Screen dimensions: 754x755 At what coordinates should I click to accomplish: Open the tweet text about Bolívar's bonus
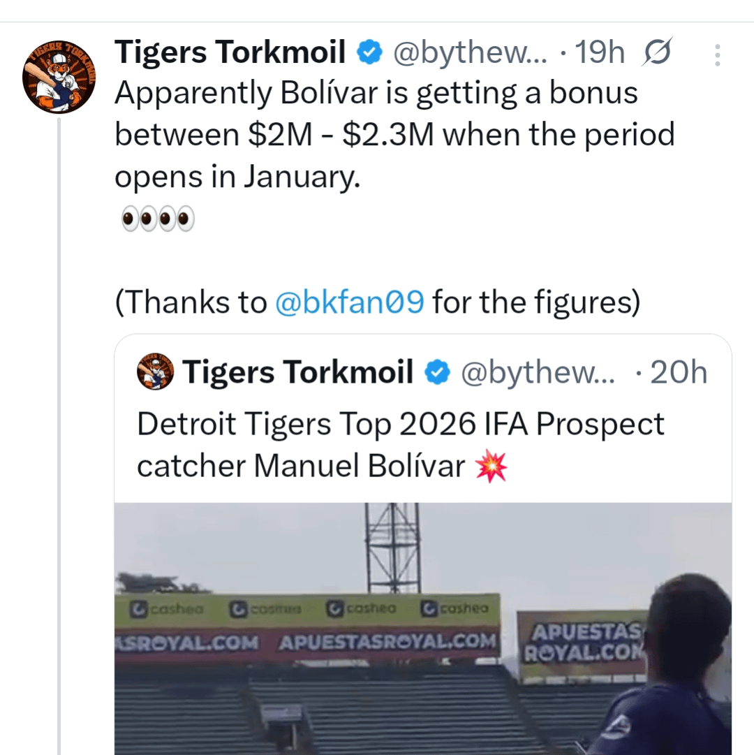(x=394, y=134)
